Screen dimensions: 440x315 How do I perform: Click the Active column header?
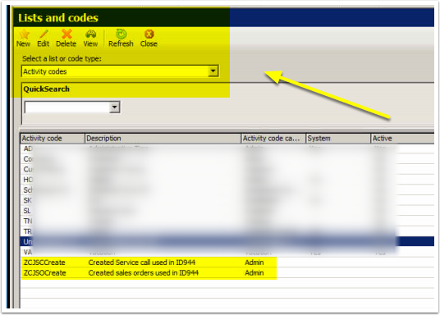(403, 139)
